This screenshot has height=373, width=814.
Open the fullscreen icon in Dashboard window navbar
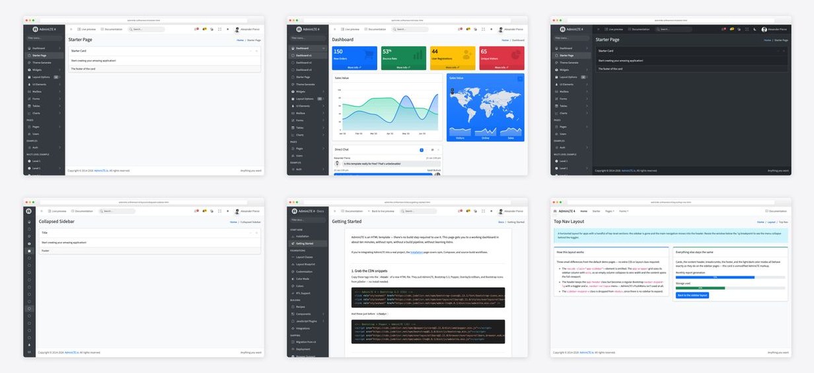click(x=483, y=29)
